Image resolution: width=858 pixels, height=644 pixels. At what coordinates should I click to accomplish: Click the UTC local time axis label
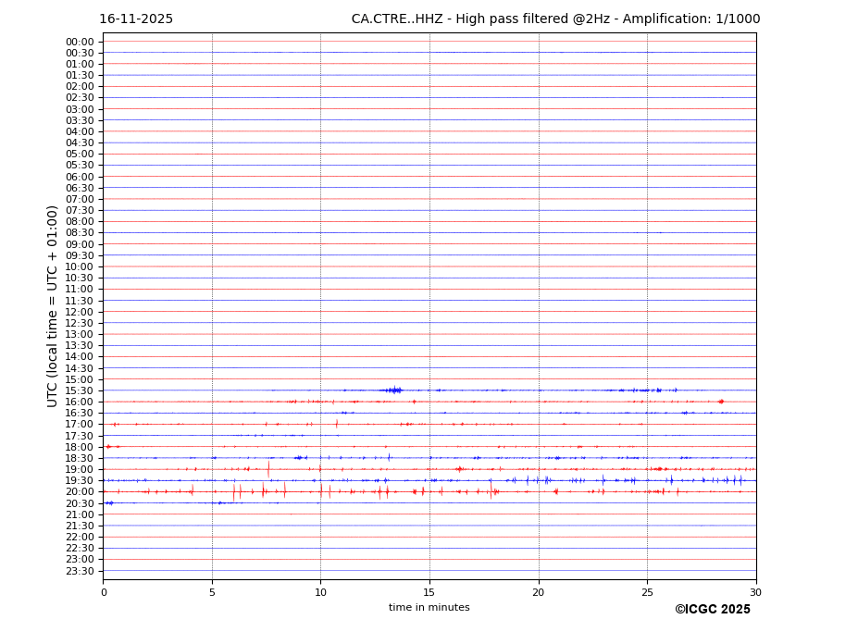[x=53, y=305]
